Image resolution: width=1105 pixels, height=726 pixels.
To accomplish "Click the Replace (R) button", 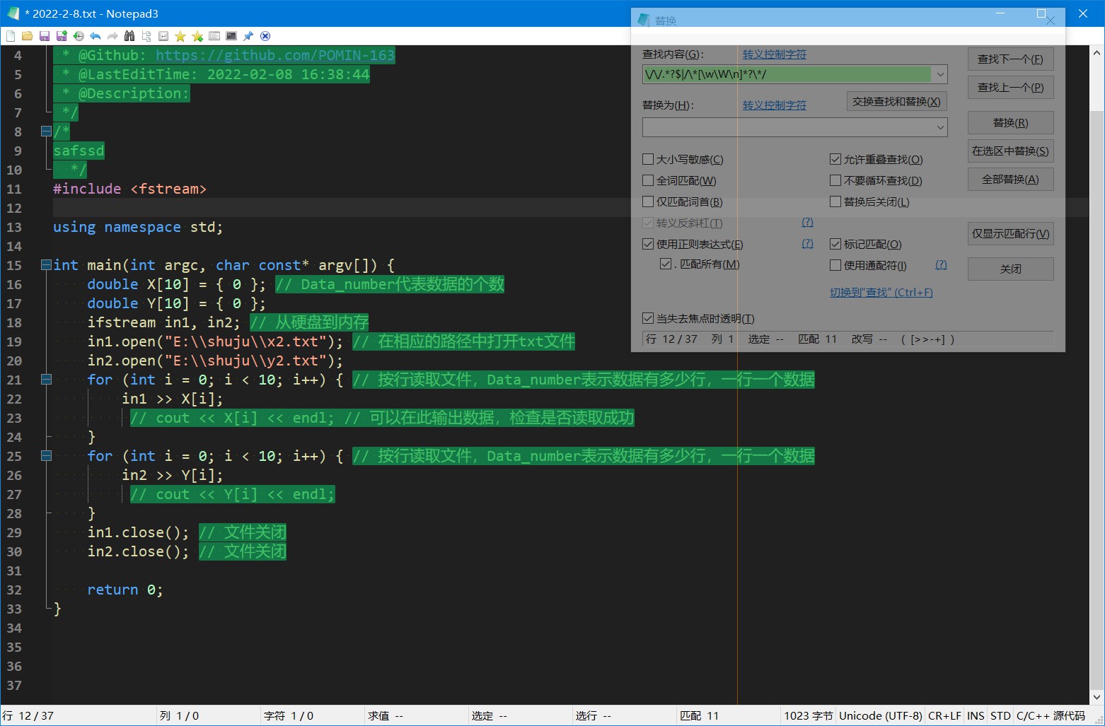I will [1010, 123].
